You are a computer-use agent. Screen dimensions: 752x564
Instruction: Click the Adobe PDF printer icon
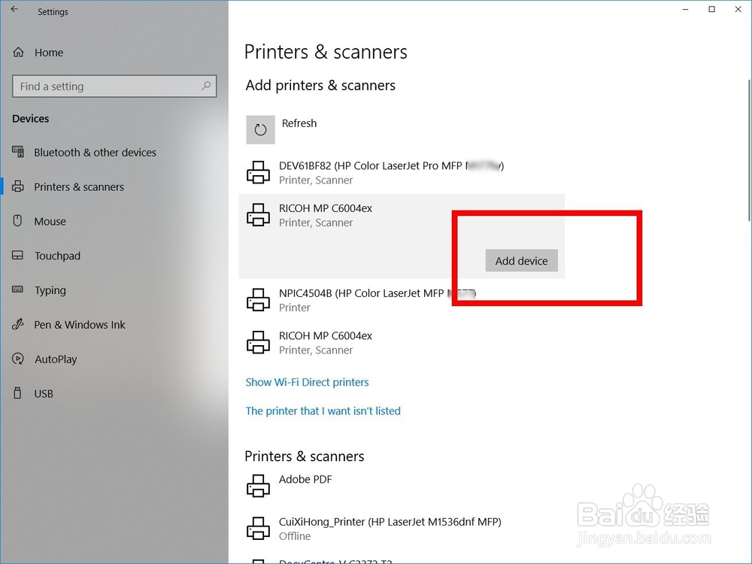(x=259, y=486)
